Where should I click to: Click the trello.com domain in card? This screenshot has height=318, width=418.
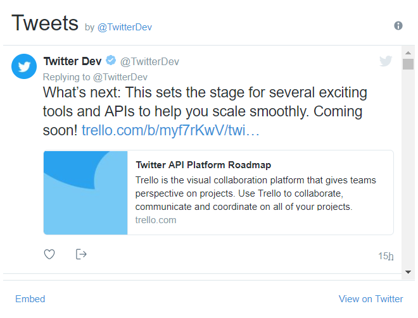pyautogui.click(x=156, y=220)
